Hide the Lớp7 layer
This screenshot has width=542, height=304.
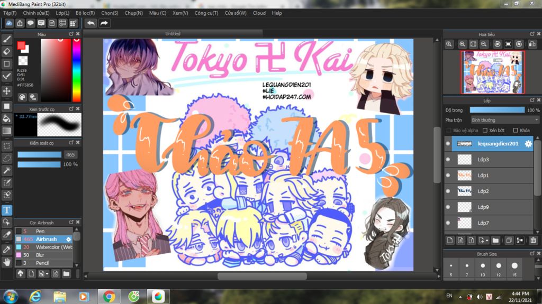click(448, 223)
